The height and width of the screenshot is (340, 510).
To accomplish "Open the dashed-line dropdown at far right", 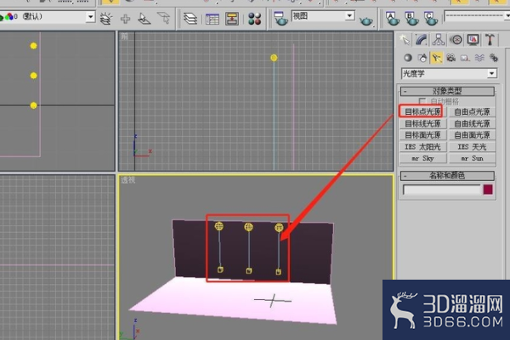I will pyautogui.click(x=507, y=15).
